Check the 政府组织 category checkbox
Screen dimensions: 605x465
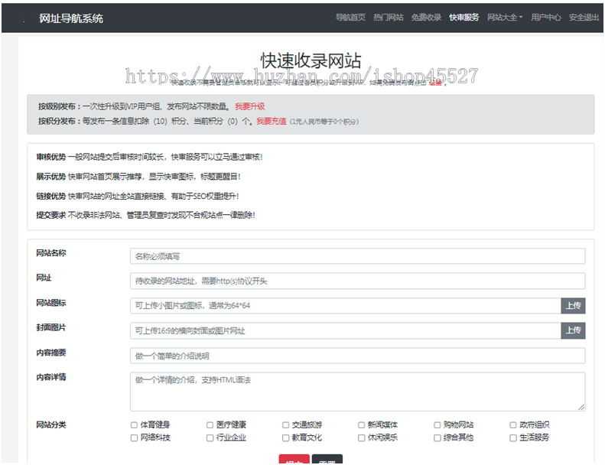pos(513,425)
